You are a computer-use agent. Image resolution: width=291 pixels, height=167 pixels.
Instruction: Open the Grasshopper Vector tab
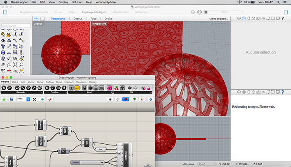click(31, 82)
